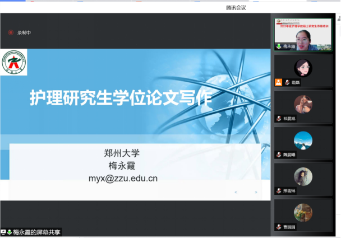Screen dimensions: 341x239
Task: Click the name label 曹园园
Action: (x=289, y=227)
